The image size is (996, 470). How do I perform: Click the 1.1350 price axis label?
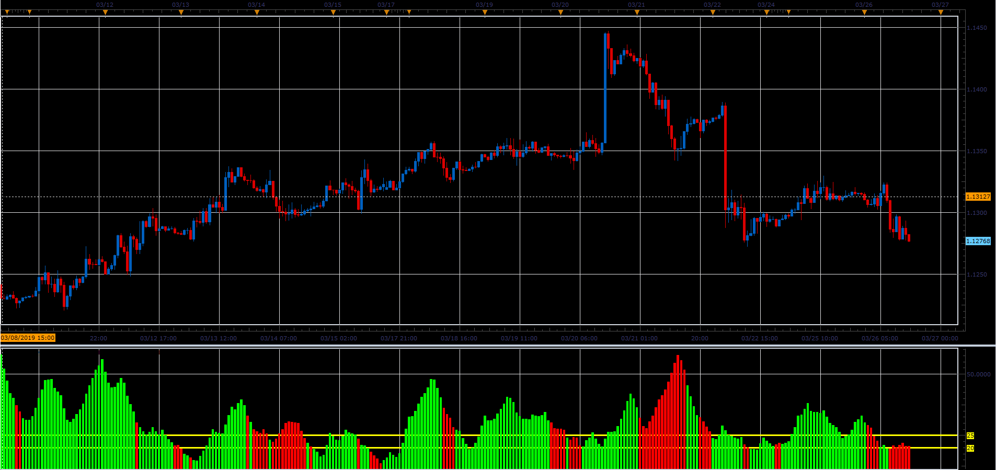[x=977, y=151]
